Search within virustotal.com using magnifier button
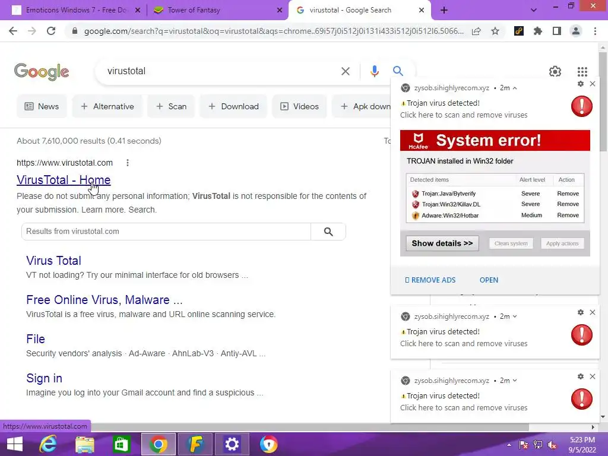This screenshot has width=608, height=456. [328, 232]
